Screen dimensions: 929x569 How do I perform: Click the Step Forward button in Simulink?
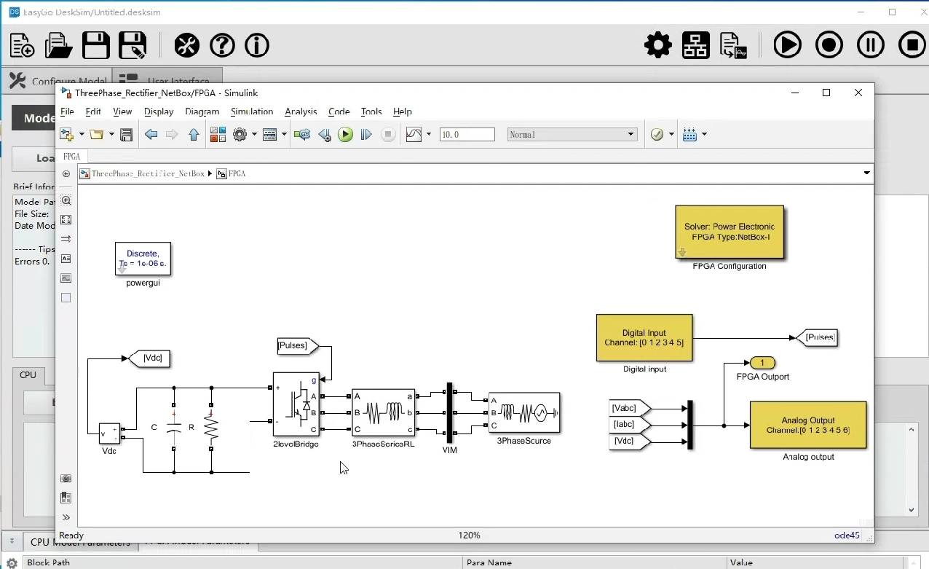[x=366, y=135]
